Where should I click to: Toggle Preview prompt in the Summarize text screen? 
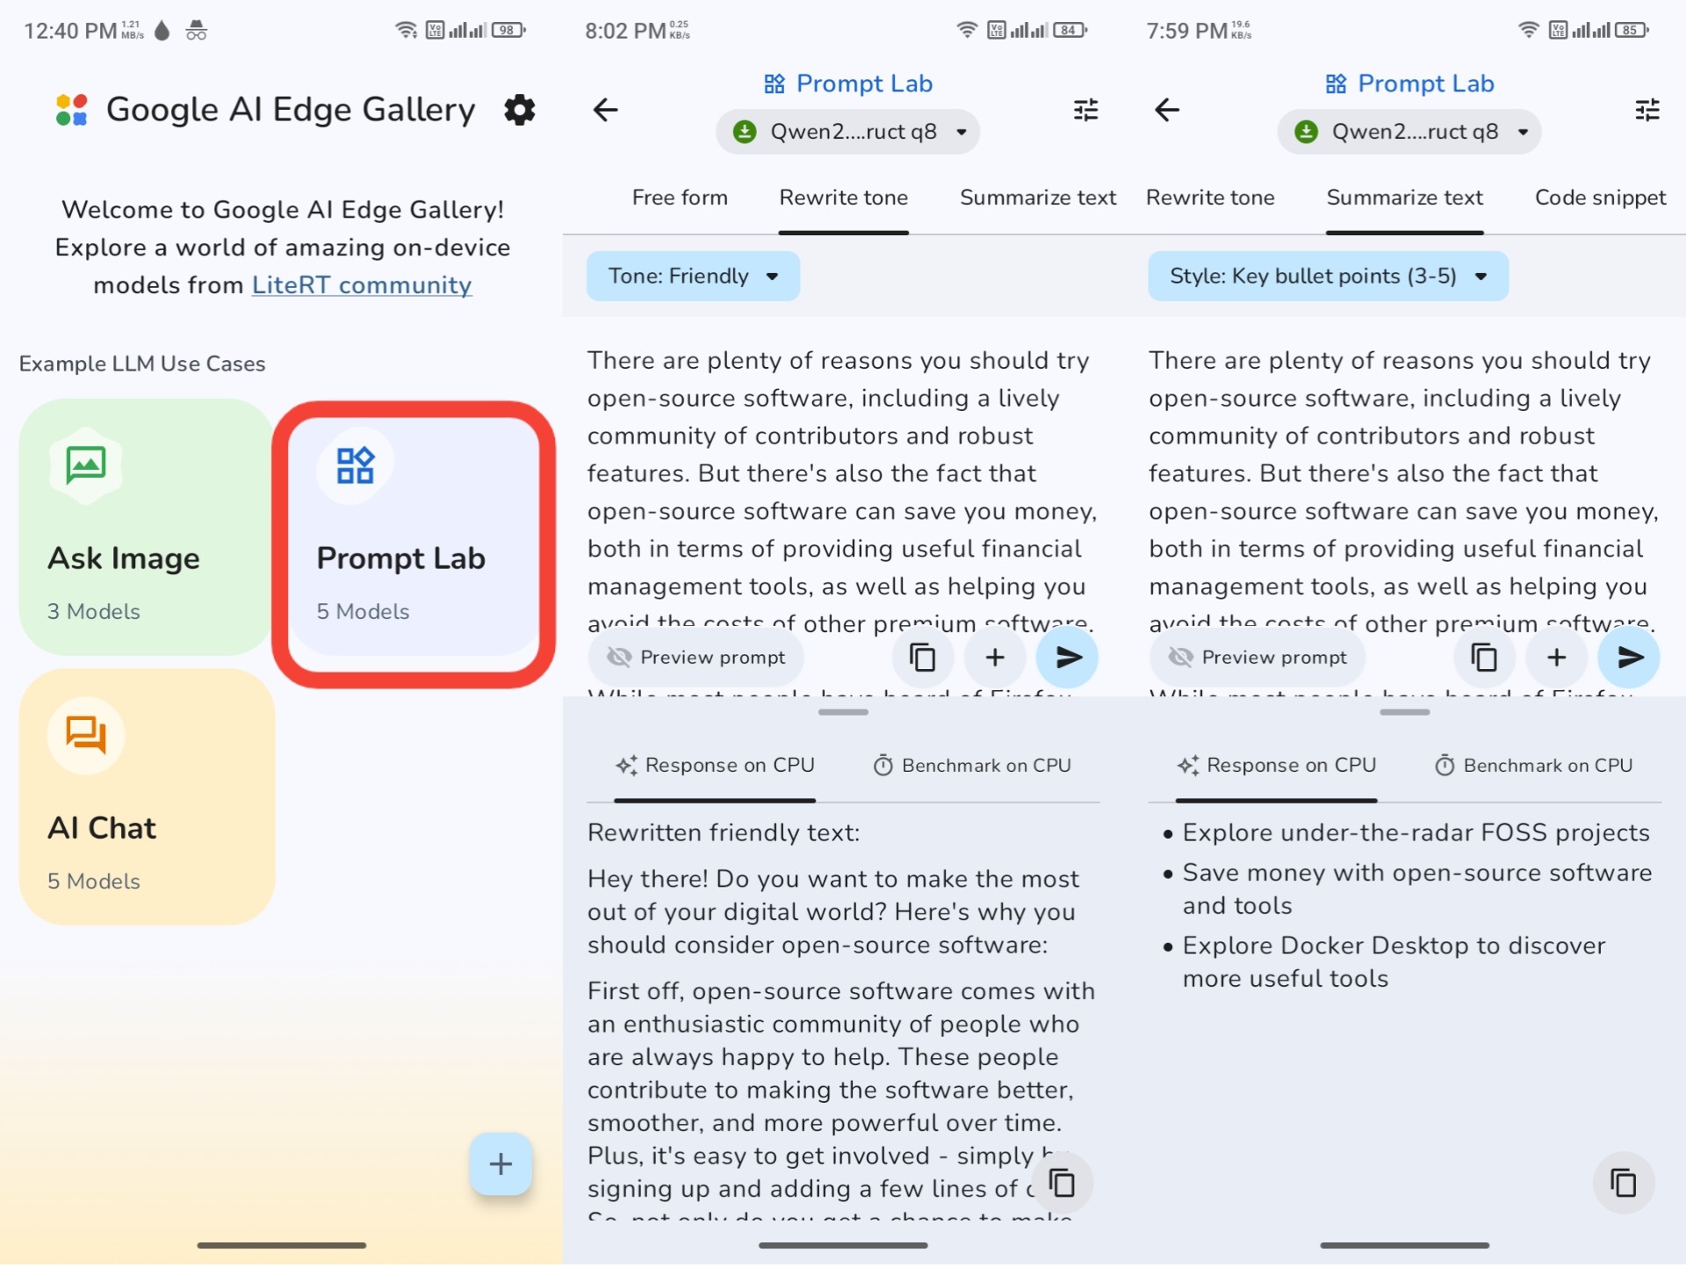tap(1257, 658)
